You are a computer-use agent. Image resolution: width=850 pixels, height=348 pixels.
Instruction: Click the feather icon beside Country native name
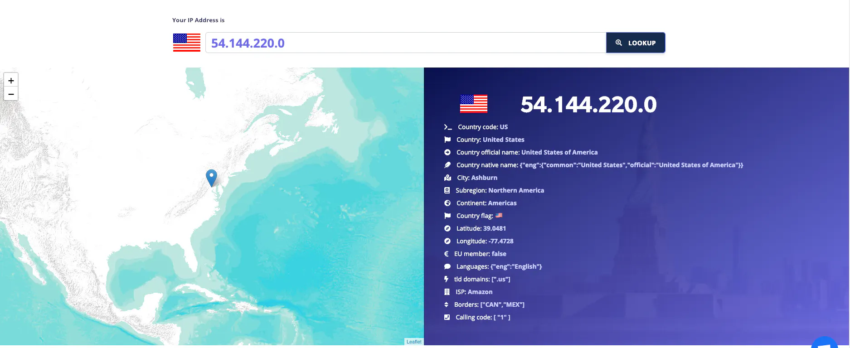click(x=447, y=165)
